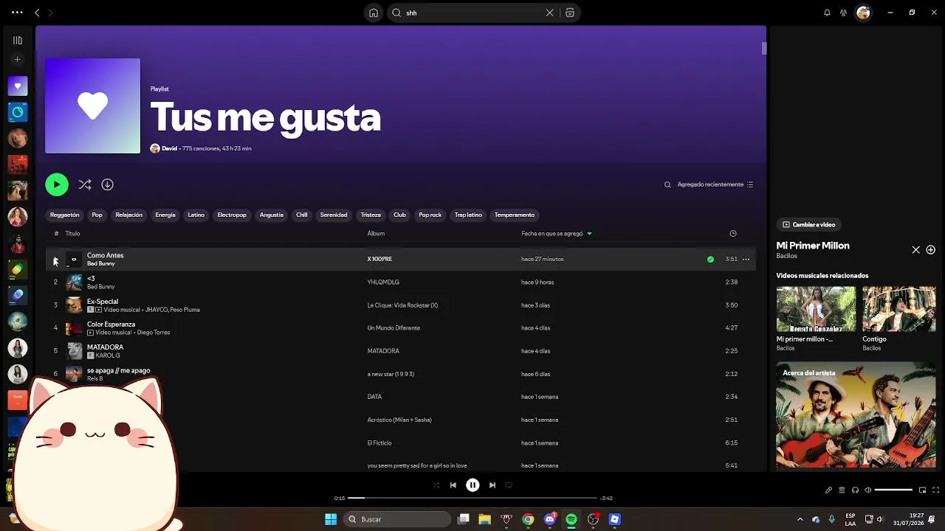Open Liked Songs heart in the sidebar

[18, 86]
